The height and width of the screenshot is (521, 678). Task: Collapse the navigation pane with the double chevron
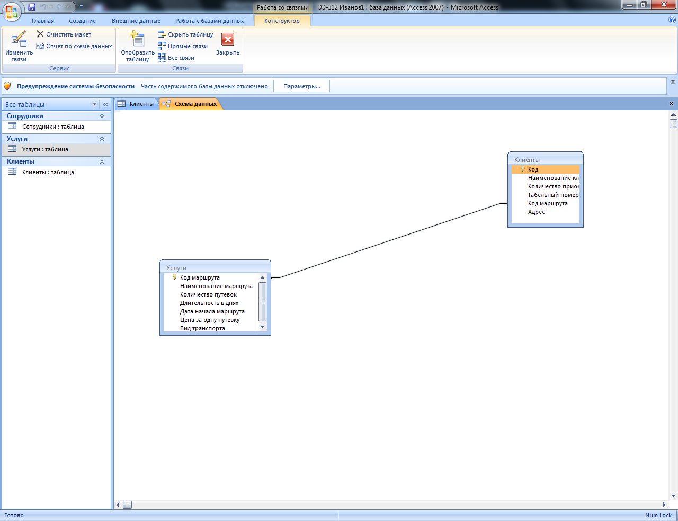pos(105,104)
